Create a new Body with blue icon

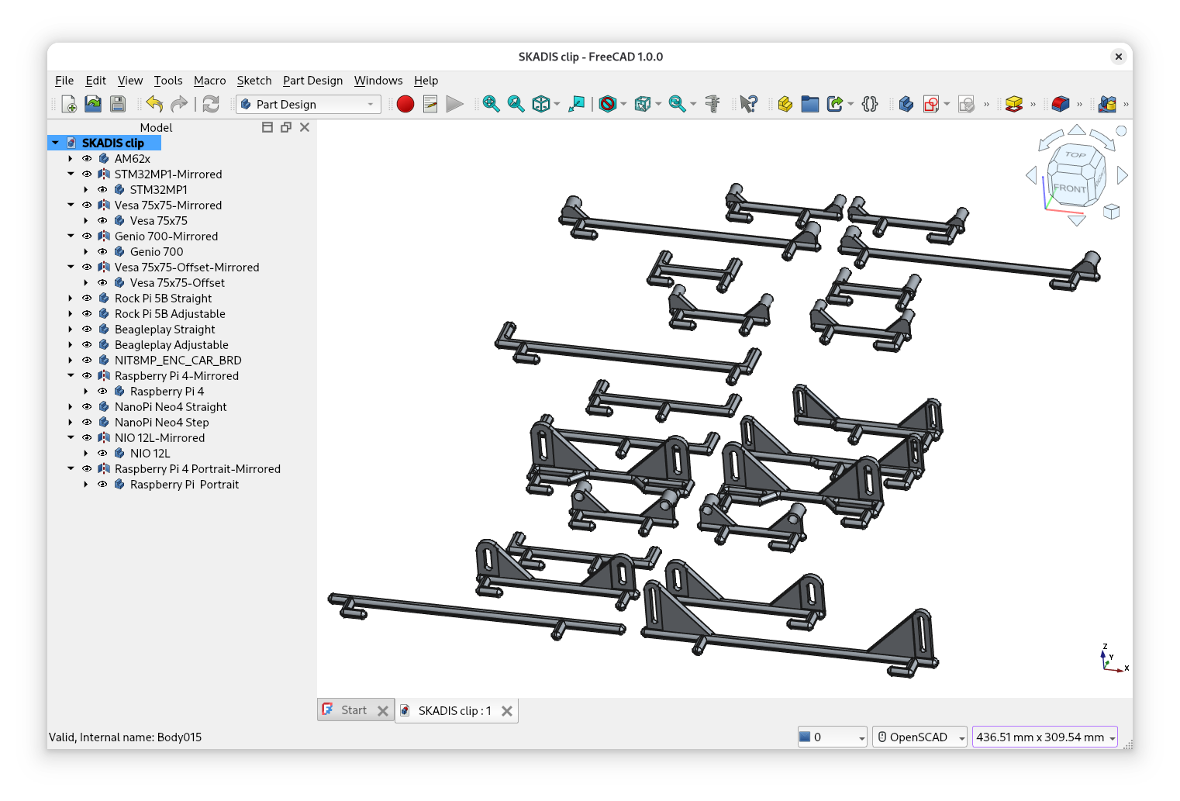click(906, 104)
